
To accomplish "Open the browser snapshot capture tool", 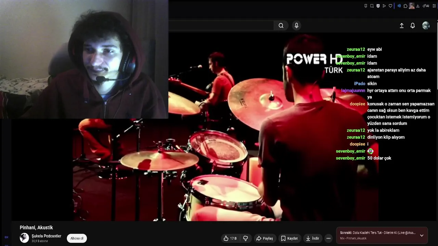I will (372, 6).
